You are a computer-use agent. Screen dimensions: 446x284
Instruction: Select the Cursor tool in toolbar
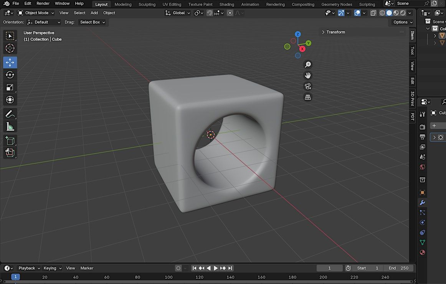10,48
